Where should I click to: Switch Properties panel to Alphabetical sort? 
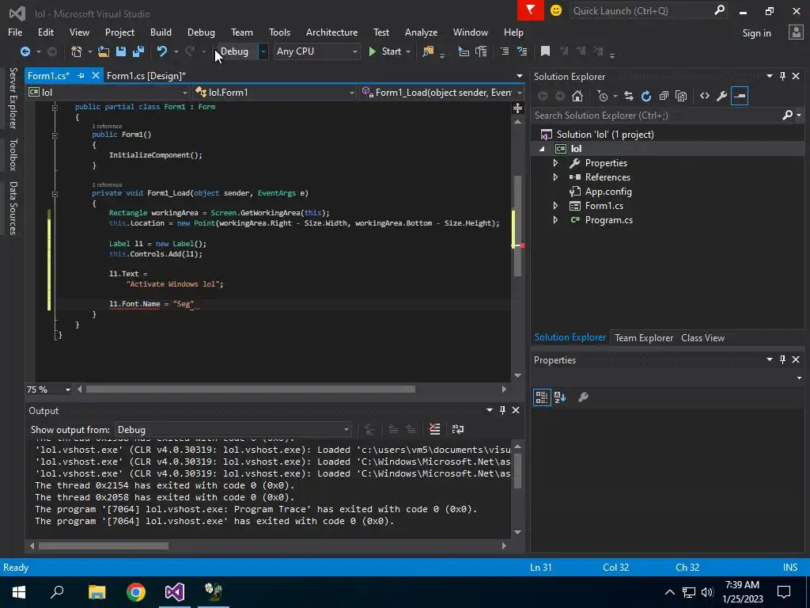coord(560,397)
